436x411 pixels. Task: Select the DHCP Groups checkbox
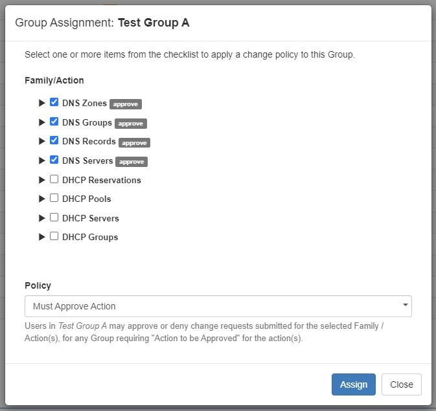tap(54, 236)
